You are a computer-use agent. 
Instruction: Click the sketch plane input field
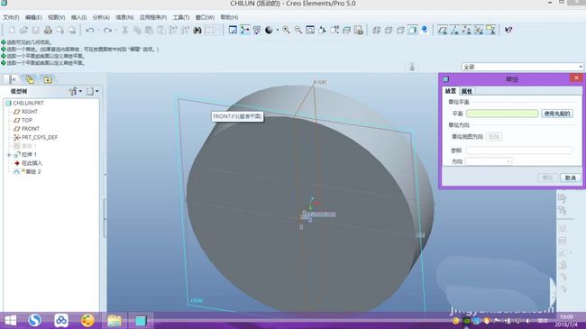point(502,114)
